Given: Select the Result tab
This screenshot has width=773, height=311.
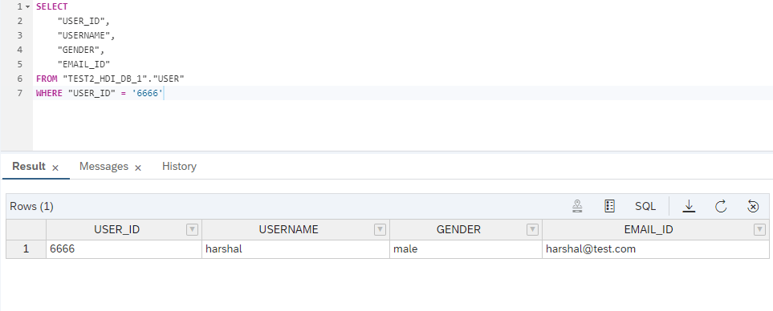Looking at the screenshot, I should pos(29,167).
